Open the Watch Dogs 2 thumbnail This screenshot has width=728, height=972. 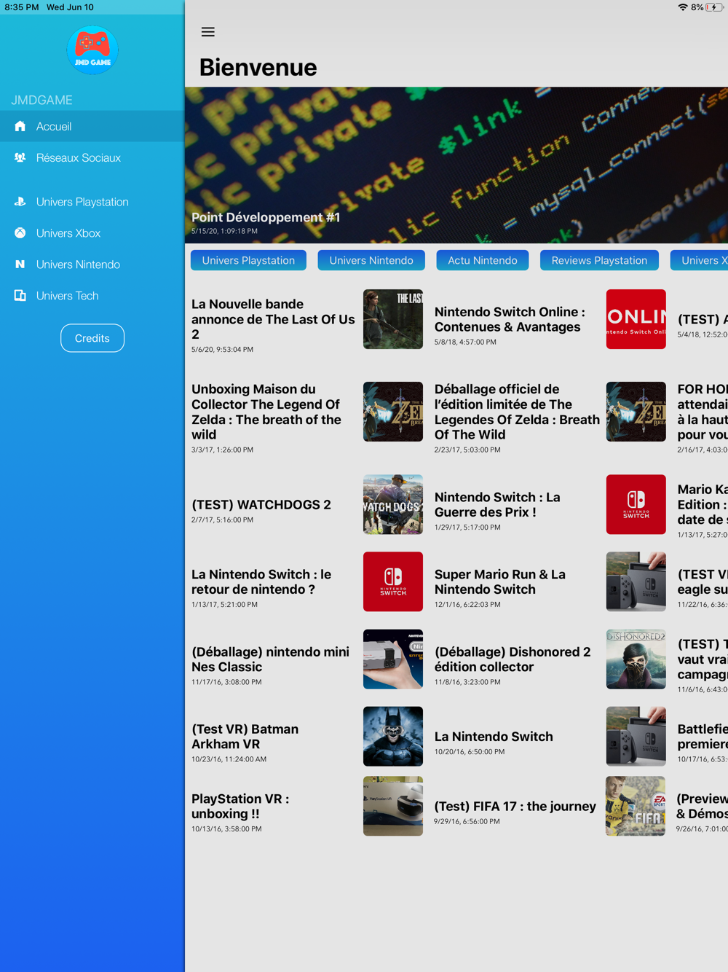pos(393,504)
